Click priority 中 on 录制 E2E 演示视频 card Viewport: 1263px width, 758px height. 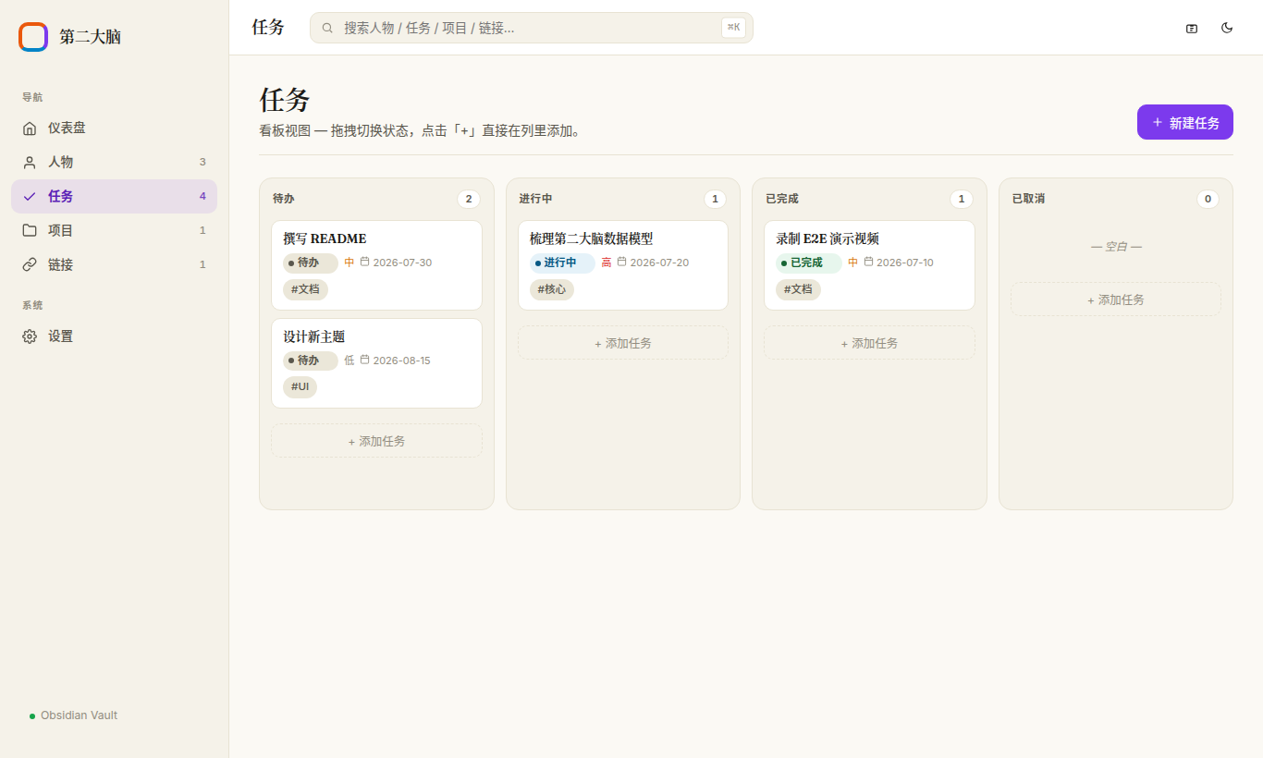[x=853, y=263]
